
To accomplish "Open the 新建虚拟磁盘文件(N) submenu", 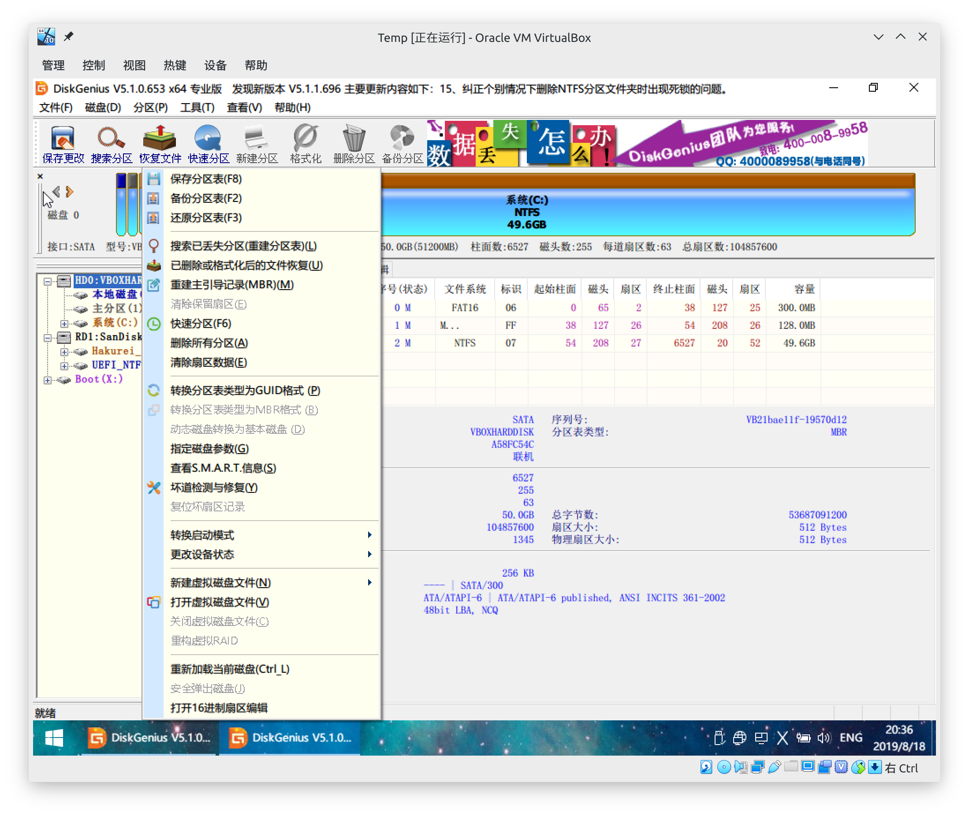I will tap(261, 582).
